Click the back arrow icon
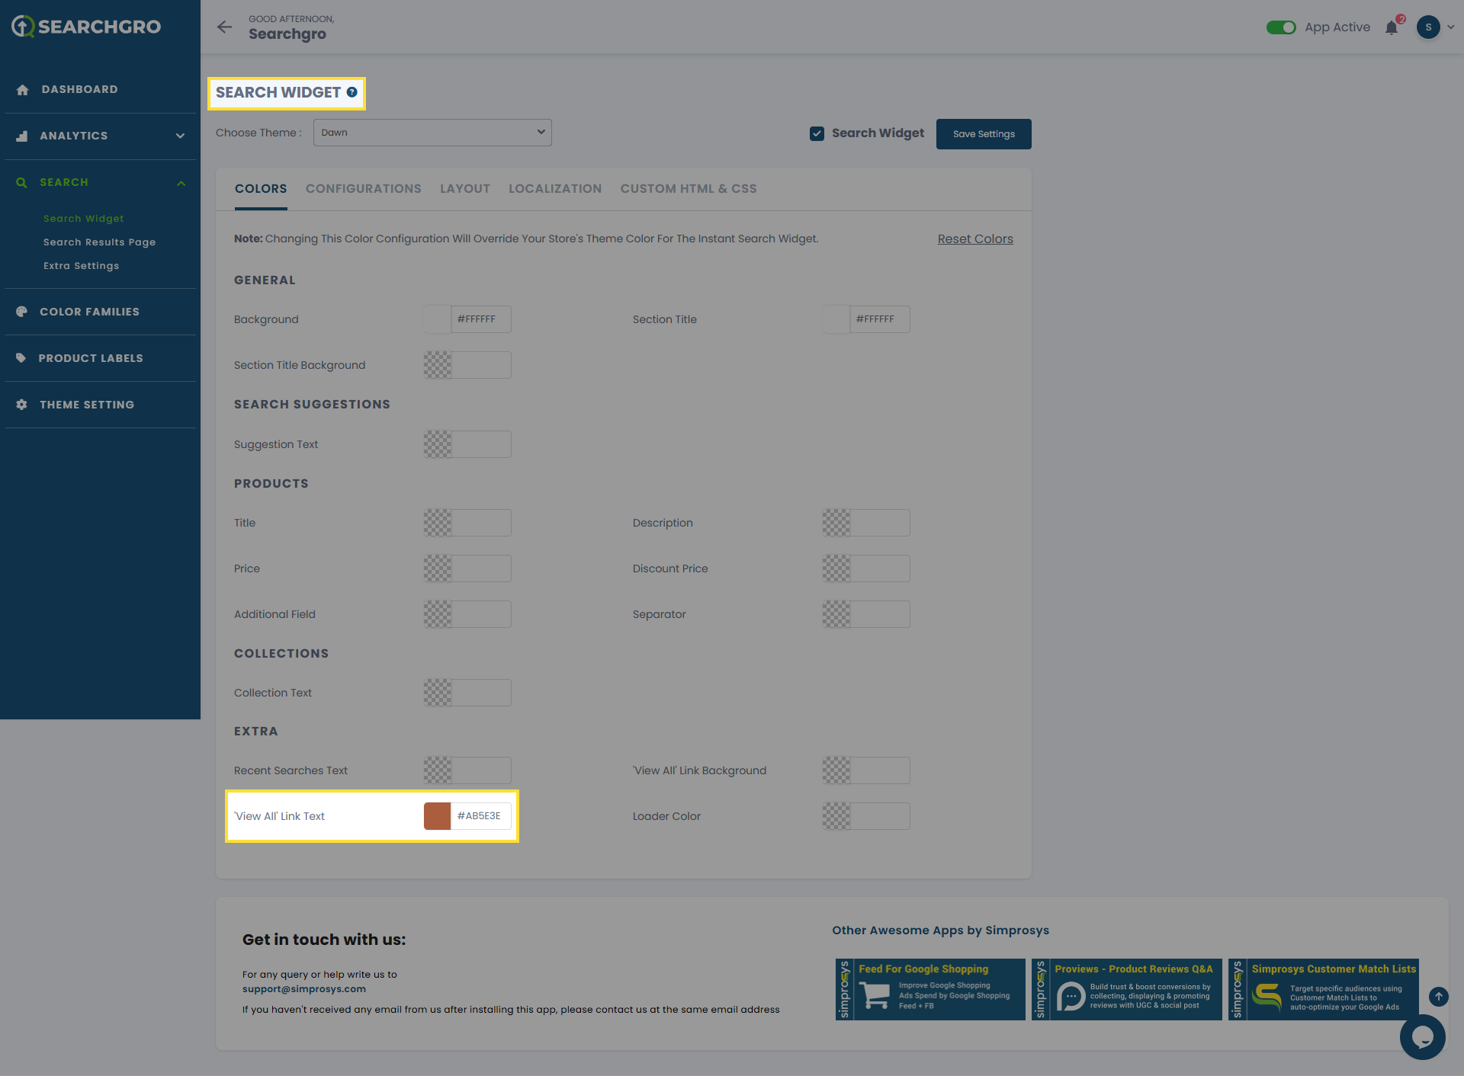Screen dimensions: 1464x1076 pos(224,27)
